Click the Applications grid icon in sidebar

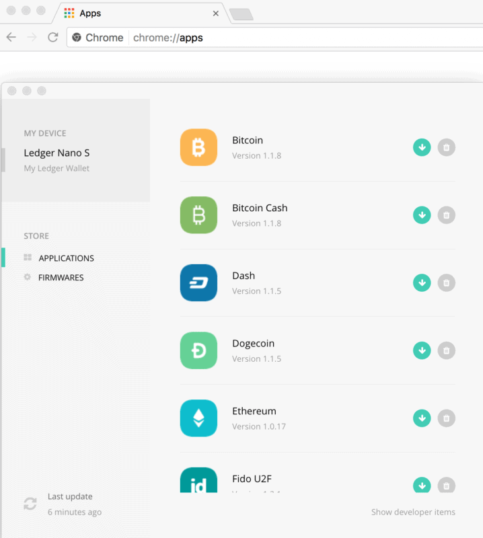point(28,258)
